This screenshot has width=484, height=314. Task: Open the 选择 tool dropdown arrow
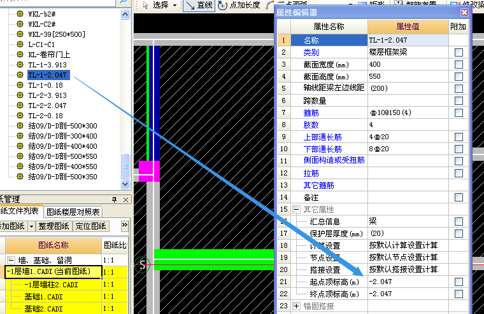coord(174,5)
